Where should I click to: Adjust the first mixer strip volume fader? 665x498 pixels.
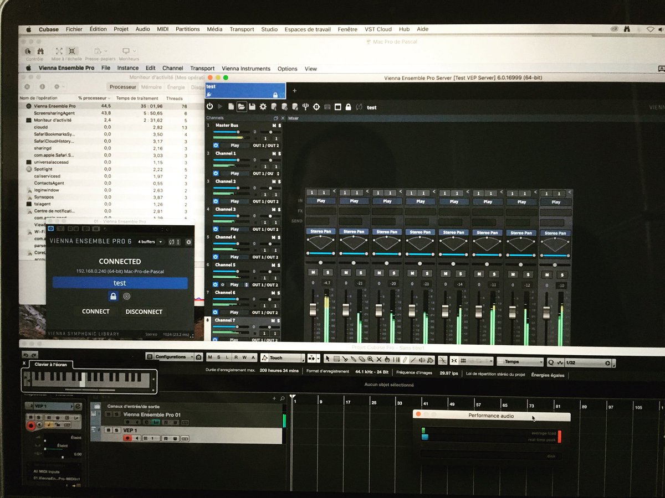pos(313,310)
